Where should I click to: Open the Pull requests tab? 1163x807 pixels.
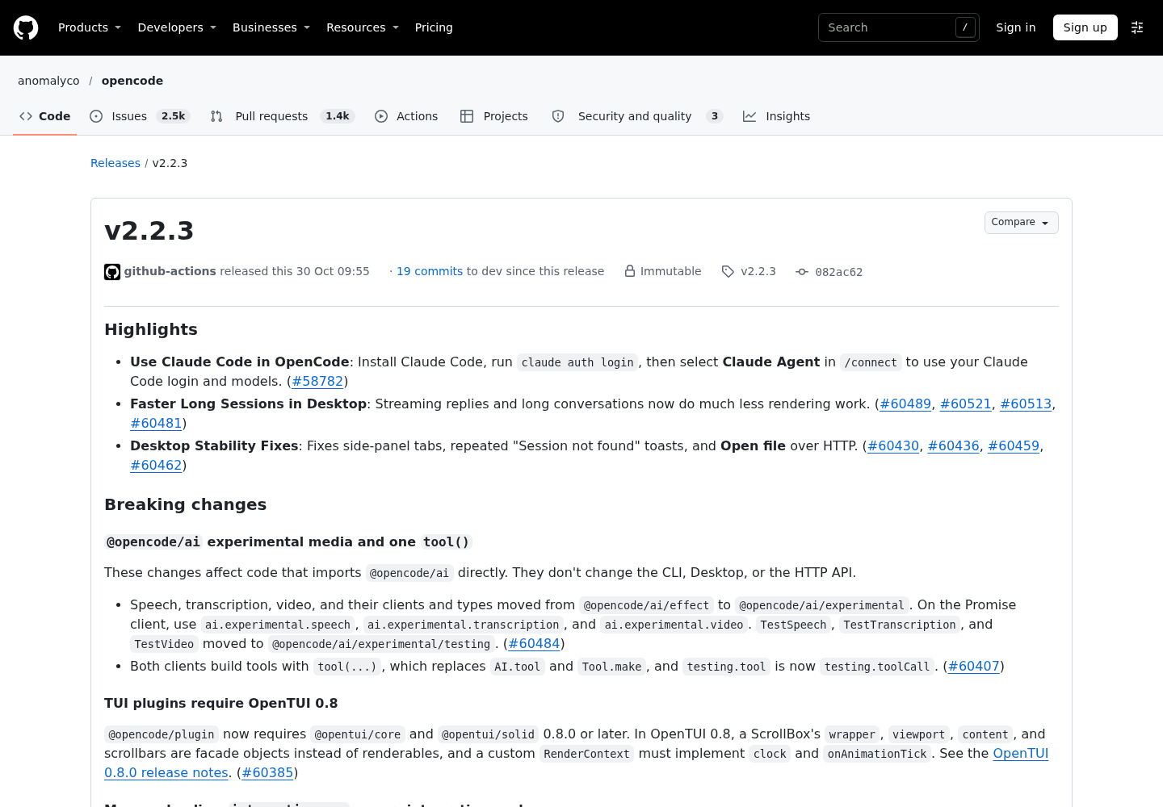[282, 116]
